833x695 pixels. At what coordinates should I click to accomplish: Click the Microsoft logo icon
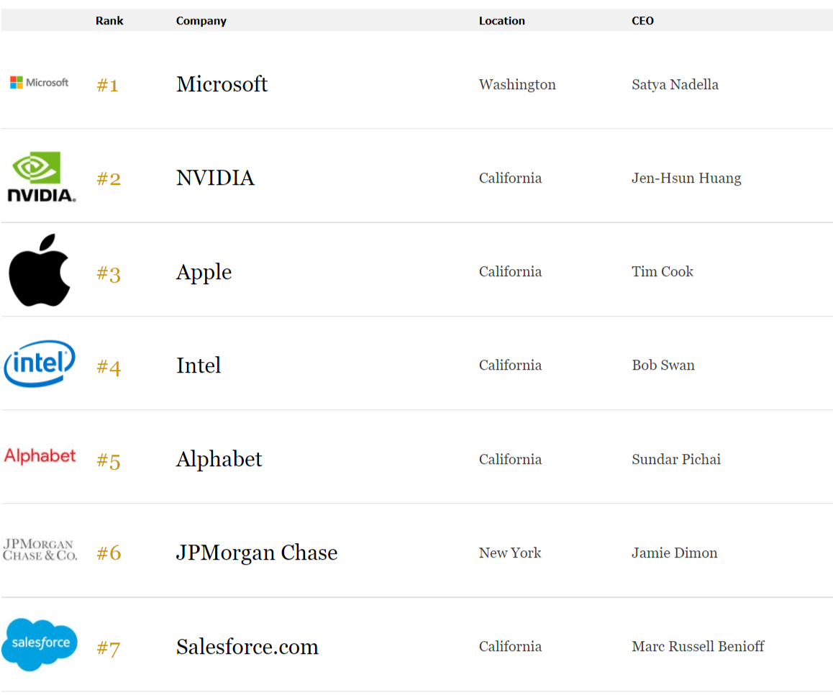tap(40, 82)
